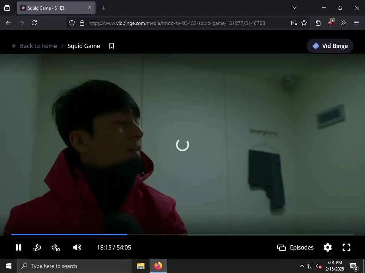View site security padlock info
This screenshot has height=273, width=365.
pos(82,23)
